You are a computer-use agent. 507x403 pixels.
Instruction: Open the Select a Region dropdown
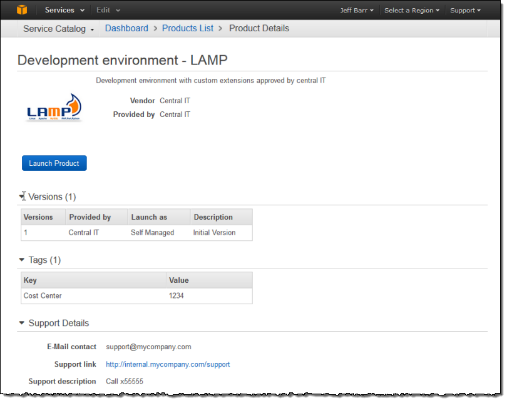(x=411, y=11)
